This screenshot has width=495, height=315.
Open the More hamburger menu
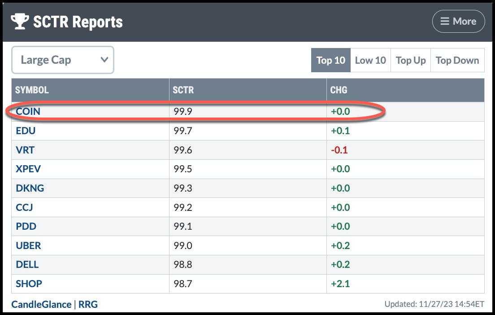coord(458,22)
